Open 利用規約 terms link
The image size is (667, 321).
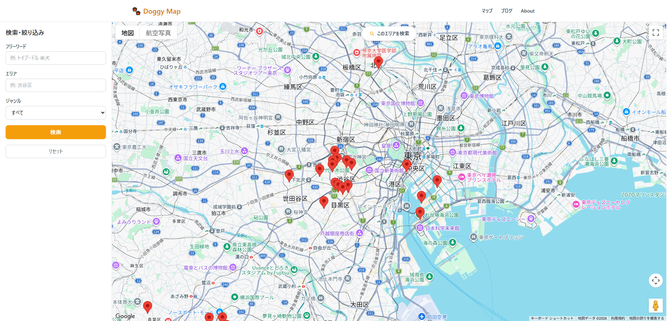618,318
